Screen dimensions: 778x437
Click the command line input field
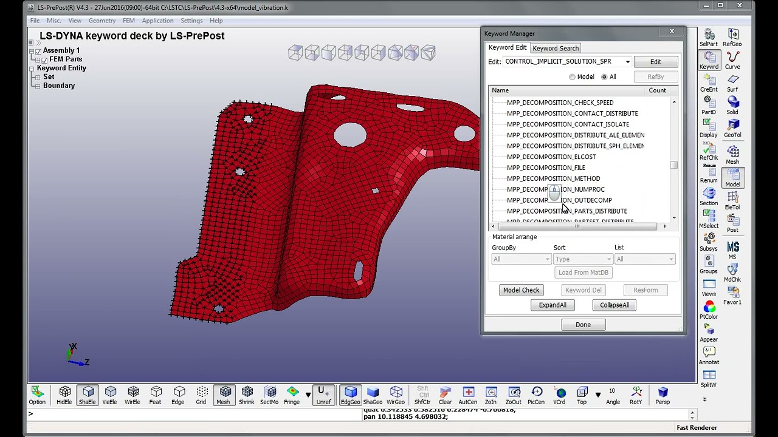click(194, 414)
